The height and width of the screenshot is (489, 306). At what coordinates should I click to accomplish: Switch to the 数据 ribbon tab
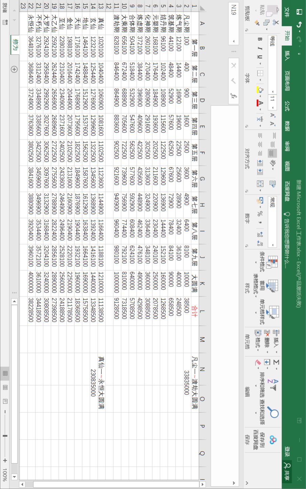coord(287,126)
